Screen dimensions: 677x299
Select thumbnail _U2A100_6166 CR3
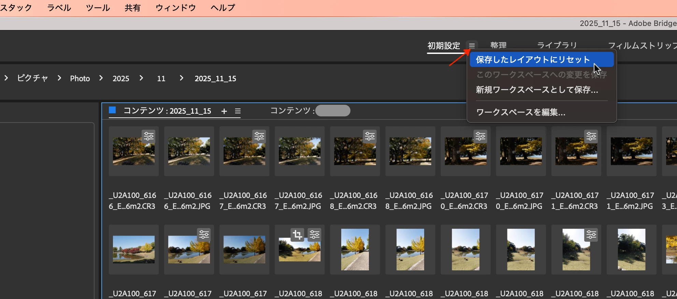[134, 151]
